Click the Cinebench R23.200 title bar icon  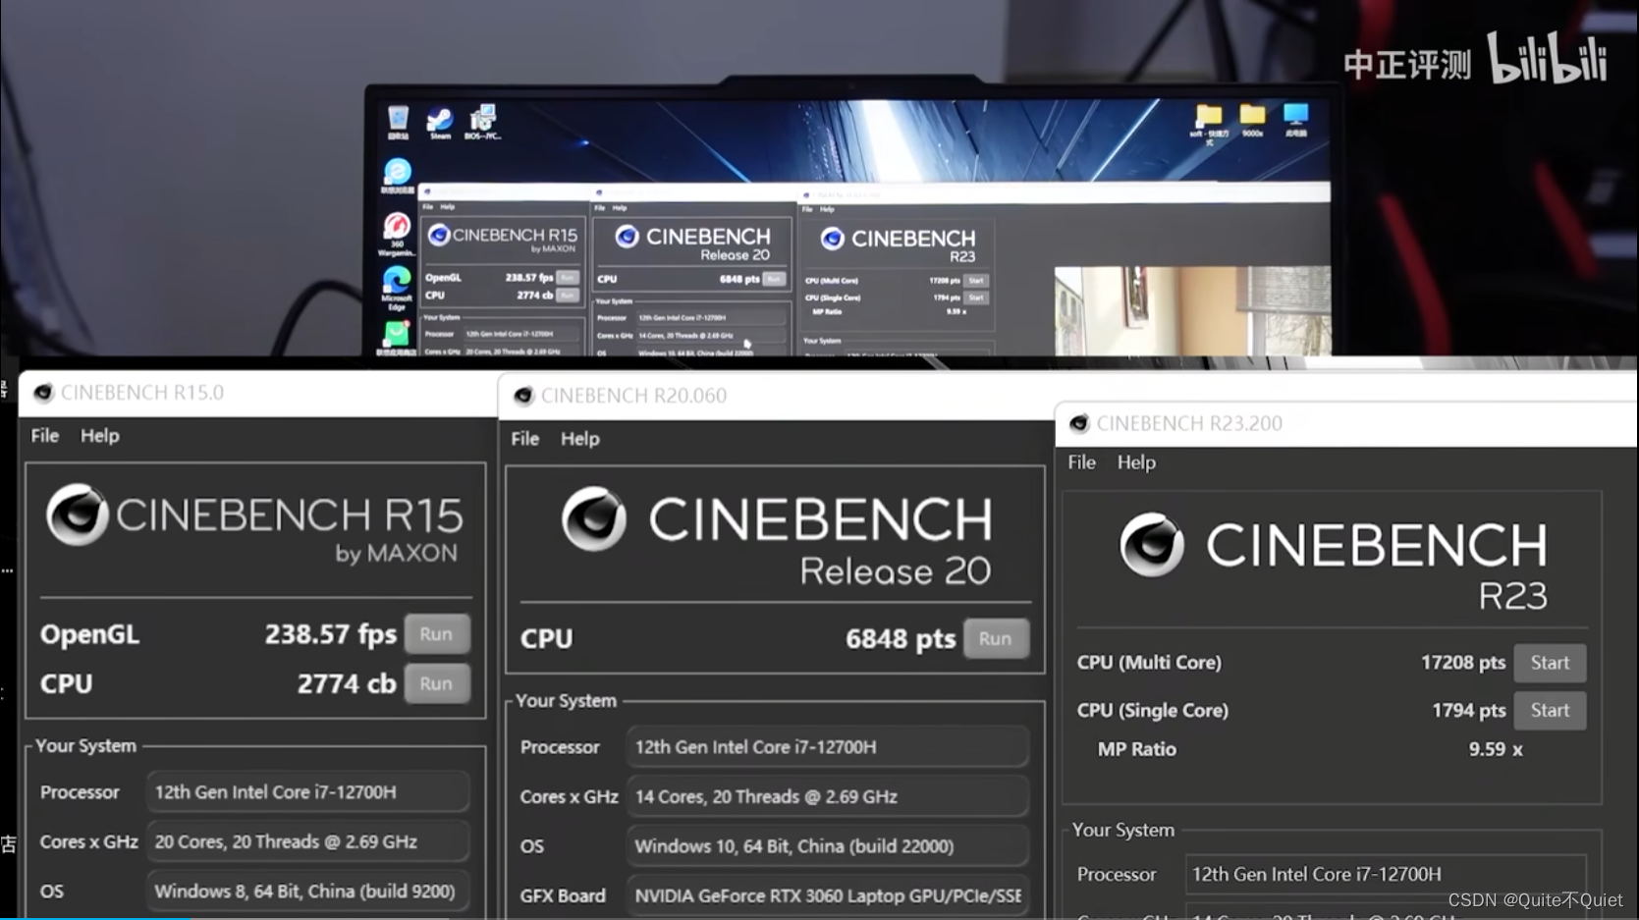(1079, 423)
